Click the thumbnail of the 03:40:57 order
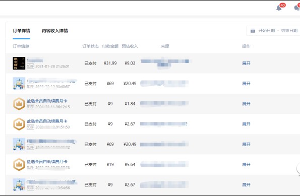 (x=19, y=83)
